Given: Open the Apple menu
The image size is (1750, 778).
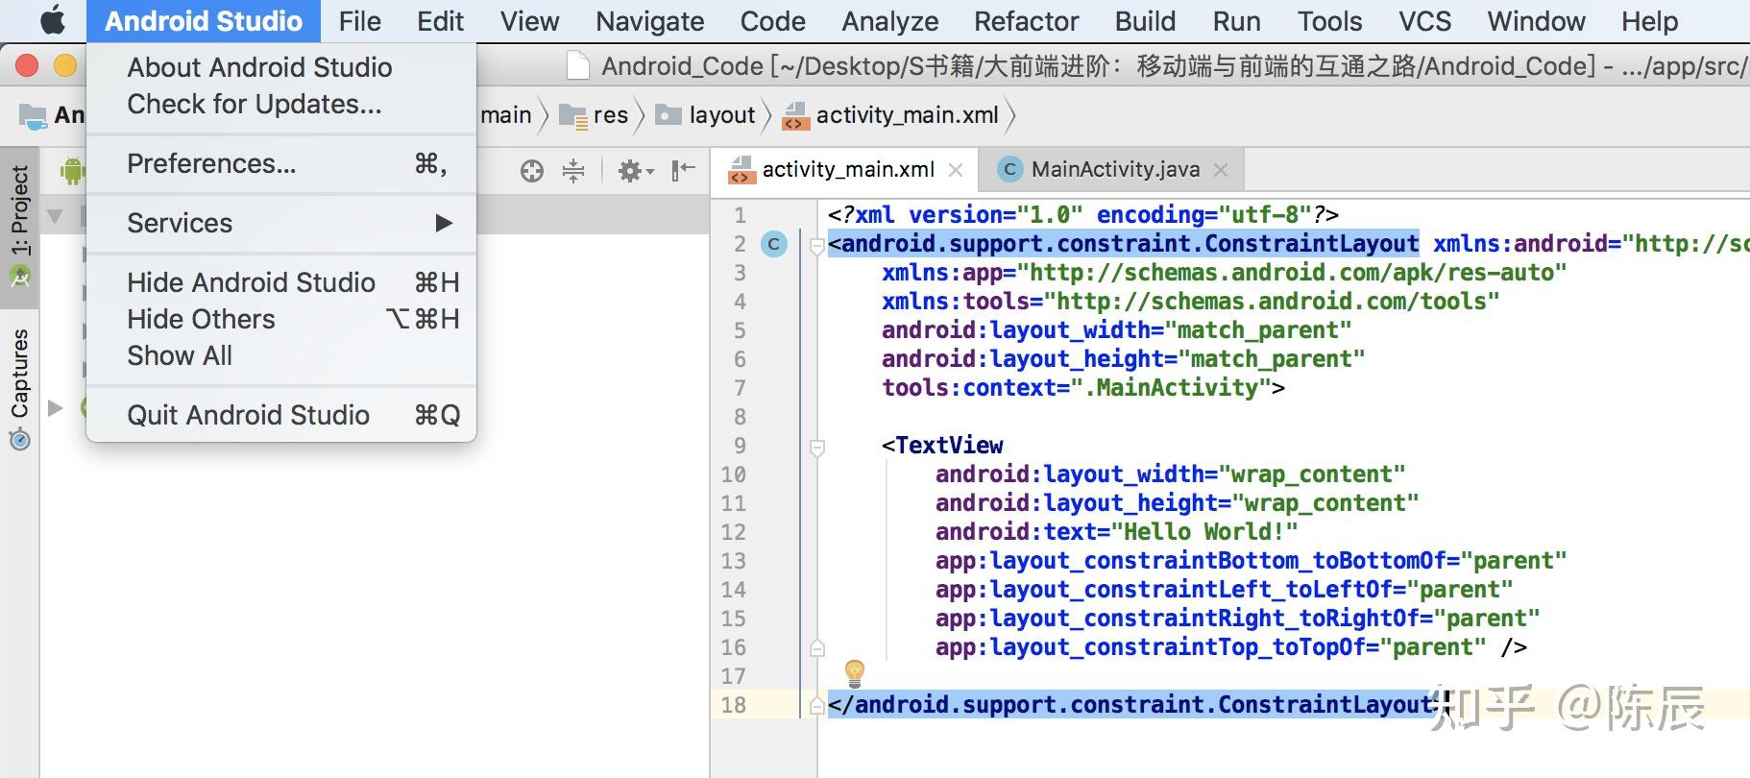Looking at the screenshot, I should [52, 20].
